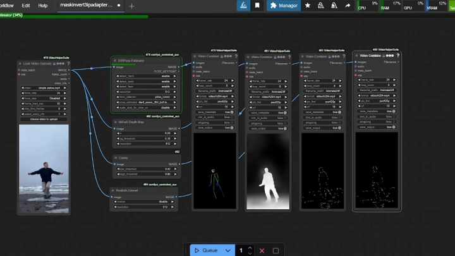455x256 pixels.
Task: Open detect_face selector in DWPose Estimator
Action: coord(146,87)
